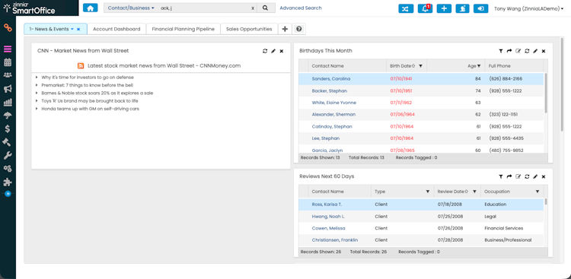Switch to Financial Planning Pipeline tab
Screen dimensions: 571x279
click(x=183, y=29)
